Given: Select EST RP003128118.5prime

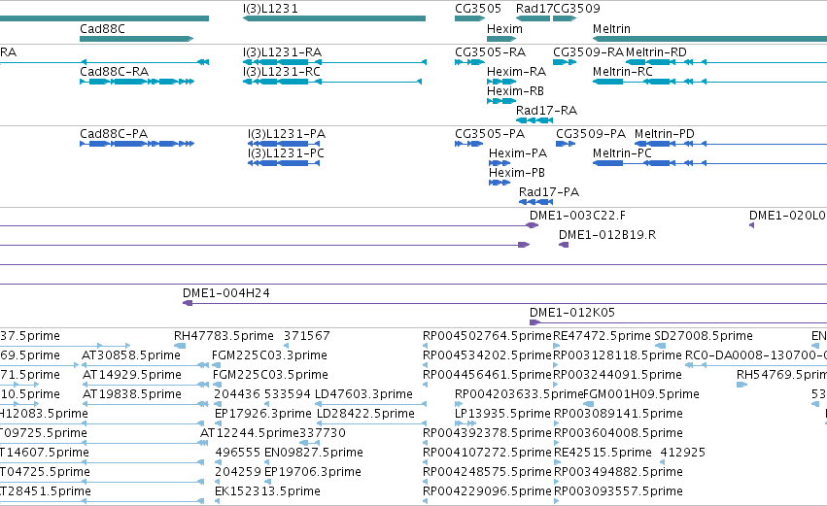Looking at the screenshot, I should pyautogui.click(x=556, y=365).
